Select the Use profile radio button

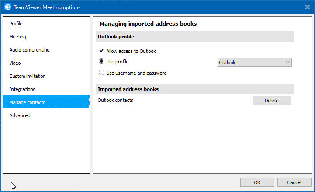tap(101, 61)
